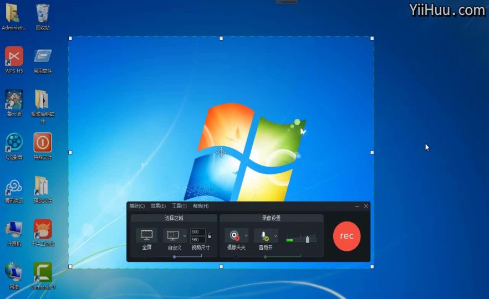Screen dimensions: 489x299
Task: Click the height field showing 560
Action: (198, 240)
